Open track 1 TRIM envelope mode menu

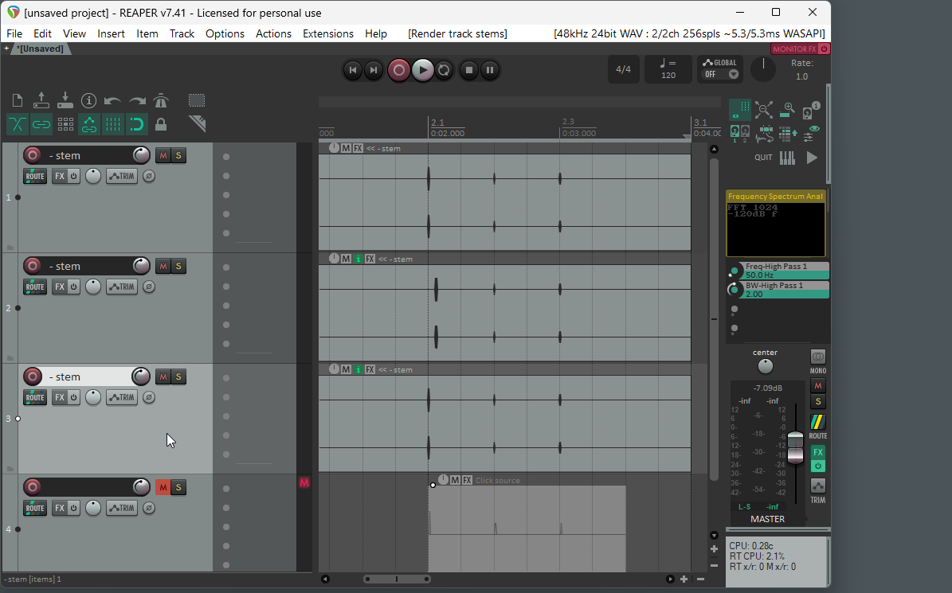122,176
